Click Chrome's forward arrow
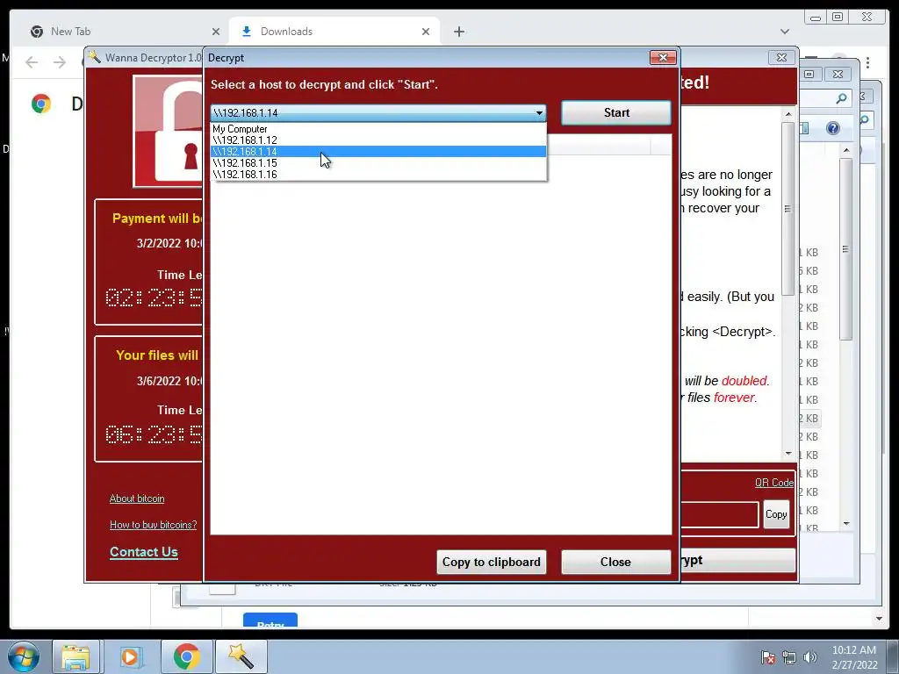Viewport: 899px width, 674px height. (60, 62)
